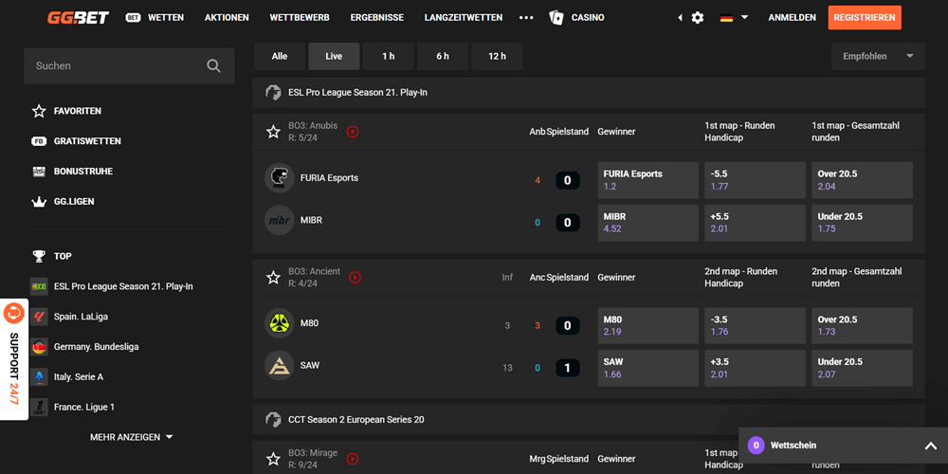Filter matches by 12 h
Viewport: 948px width, 474px height.
point(497,56)
